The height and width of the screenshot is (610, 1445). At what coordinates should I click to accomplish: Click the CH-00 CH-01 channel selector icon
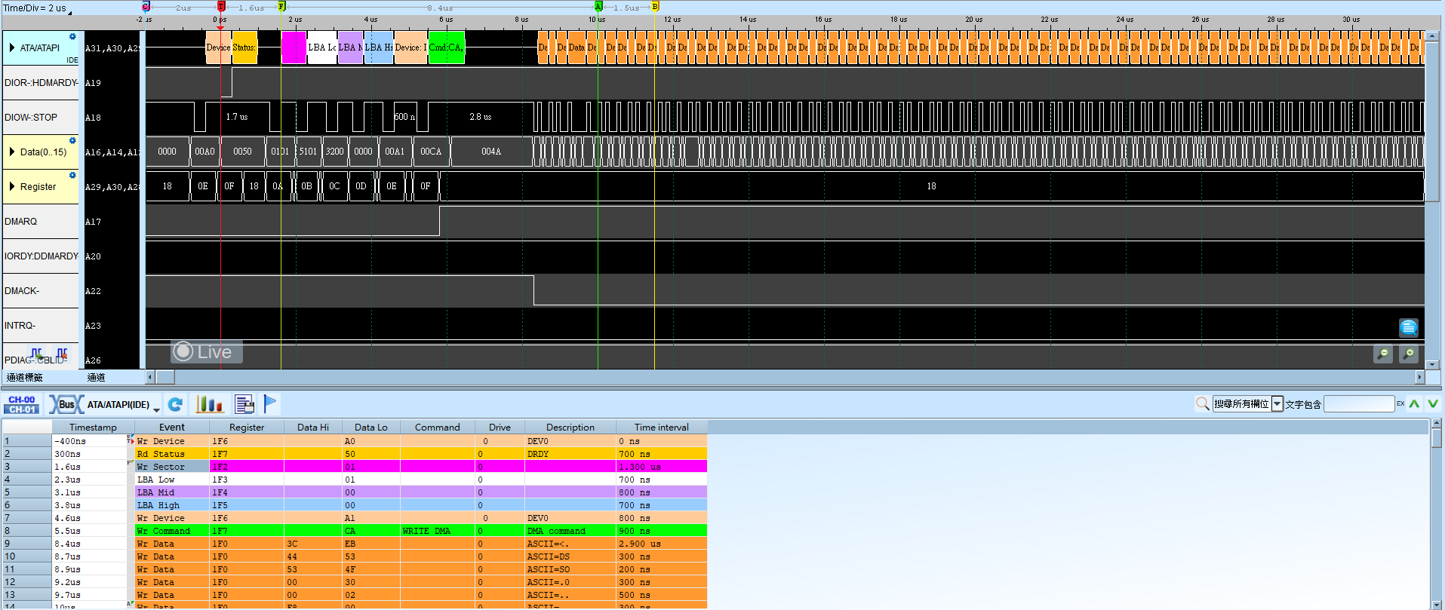pyautogui.click(x=22, y=405)
